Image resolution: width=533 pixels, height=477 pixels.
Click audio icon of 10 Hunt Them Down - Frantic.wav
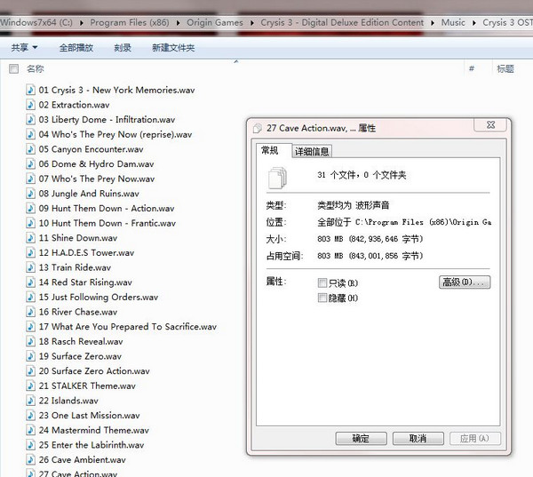30,223
